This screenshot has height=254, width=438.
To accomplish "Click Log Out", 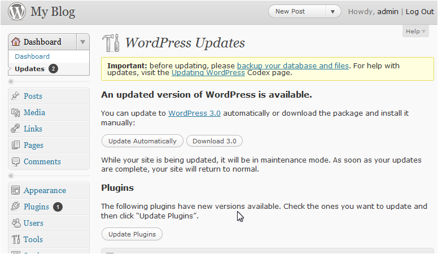I will point(420,11).
